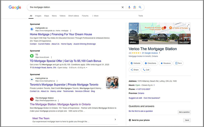The height and width of the screenshot is (127, 204).
Task: Open 'Home Mortgage | Financing For Your Dream House'
Action: click(x=61, y=34)
